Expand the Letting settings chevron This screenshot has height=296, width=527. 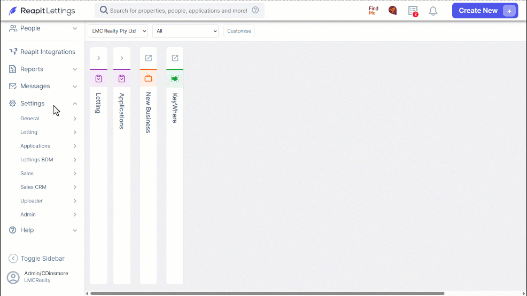point(75,133)
